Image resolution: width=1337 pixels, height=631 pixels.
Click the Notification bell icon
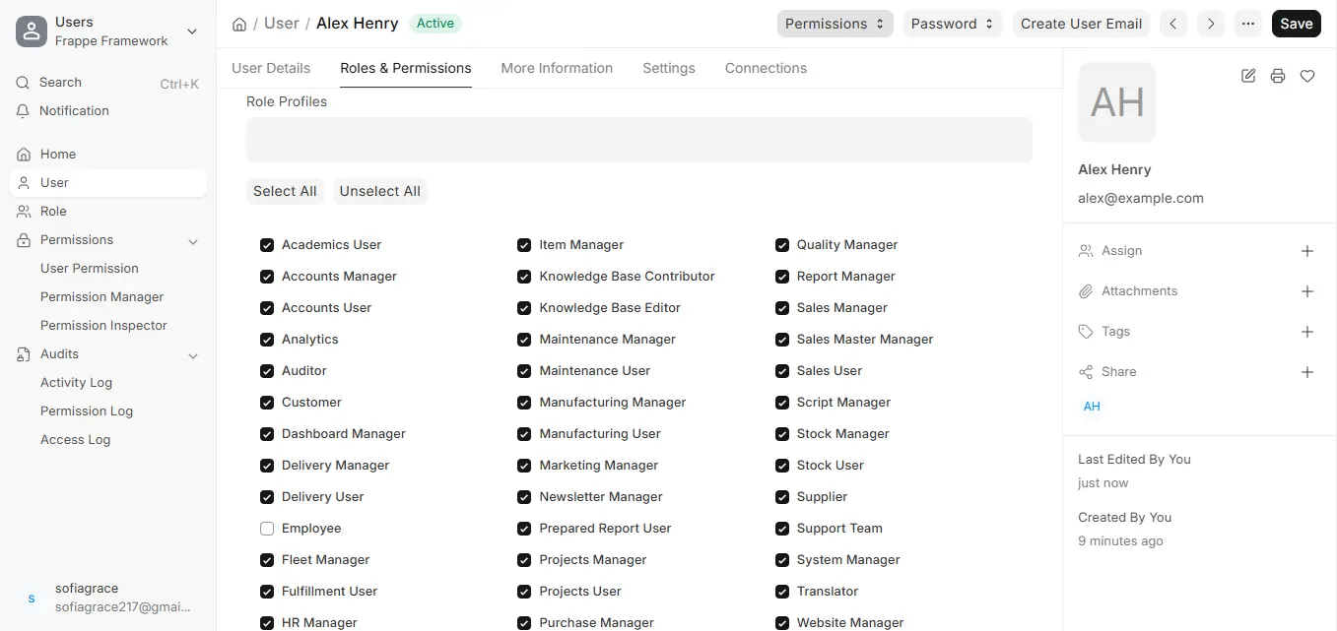coord(24,111)
